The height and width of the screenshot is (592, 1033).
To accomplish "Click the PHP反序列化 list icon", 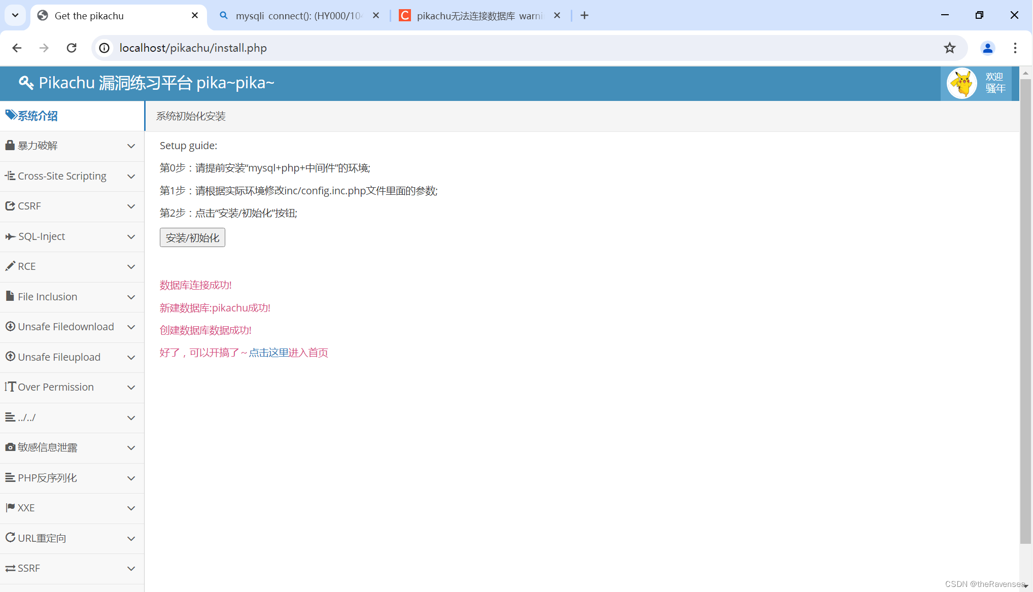I will click(x=10, y=477).
